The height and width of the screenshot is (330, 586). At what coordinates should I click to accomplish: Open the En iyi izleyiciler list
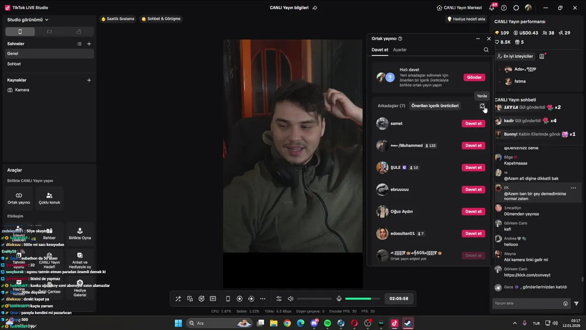coord(515,56)
